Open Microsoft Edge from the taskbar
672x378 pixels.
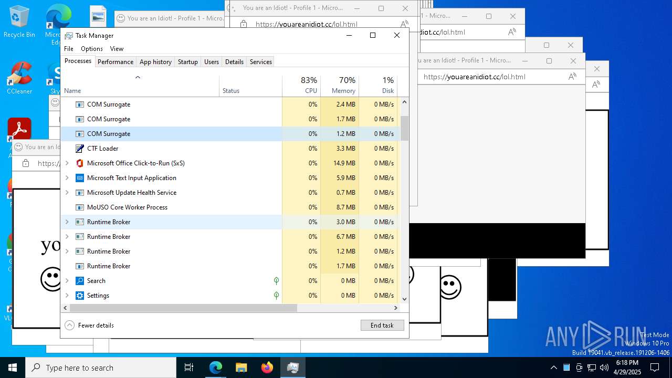click(216, 367)
